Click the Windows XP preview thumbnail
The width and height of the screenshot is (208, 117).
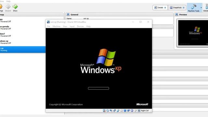point(193,33)
